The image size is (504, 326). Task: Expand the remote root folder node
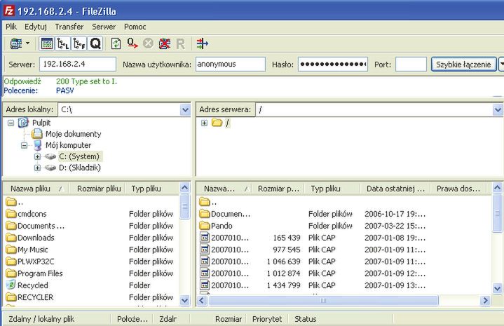pyautogui.click(x=204, y=123)
